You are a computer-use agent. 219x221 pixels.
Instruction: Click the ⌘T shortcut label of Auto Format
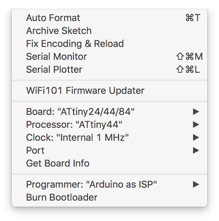[x=193, y=18]
